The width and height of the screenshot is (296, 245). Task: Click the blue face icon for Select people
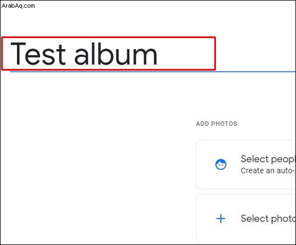[x=221, y=164]
